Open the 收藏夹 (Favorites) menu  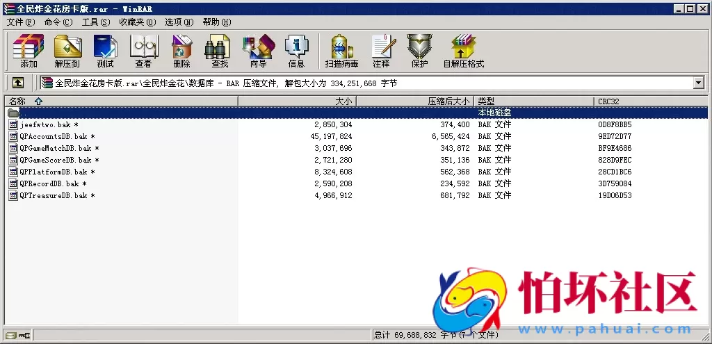click(137, 22)
